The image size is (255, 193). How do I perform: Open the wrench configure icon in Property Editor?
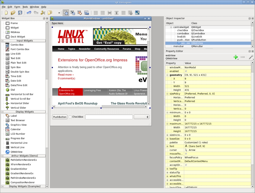pos(251,57)
